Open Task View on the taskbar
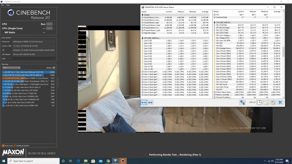Viewport: 292px width, 164px height. pos(70,161)
